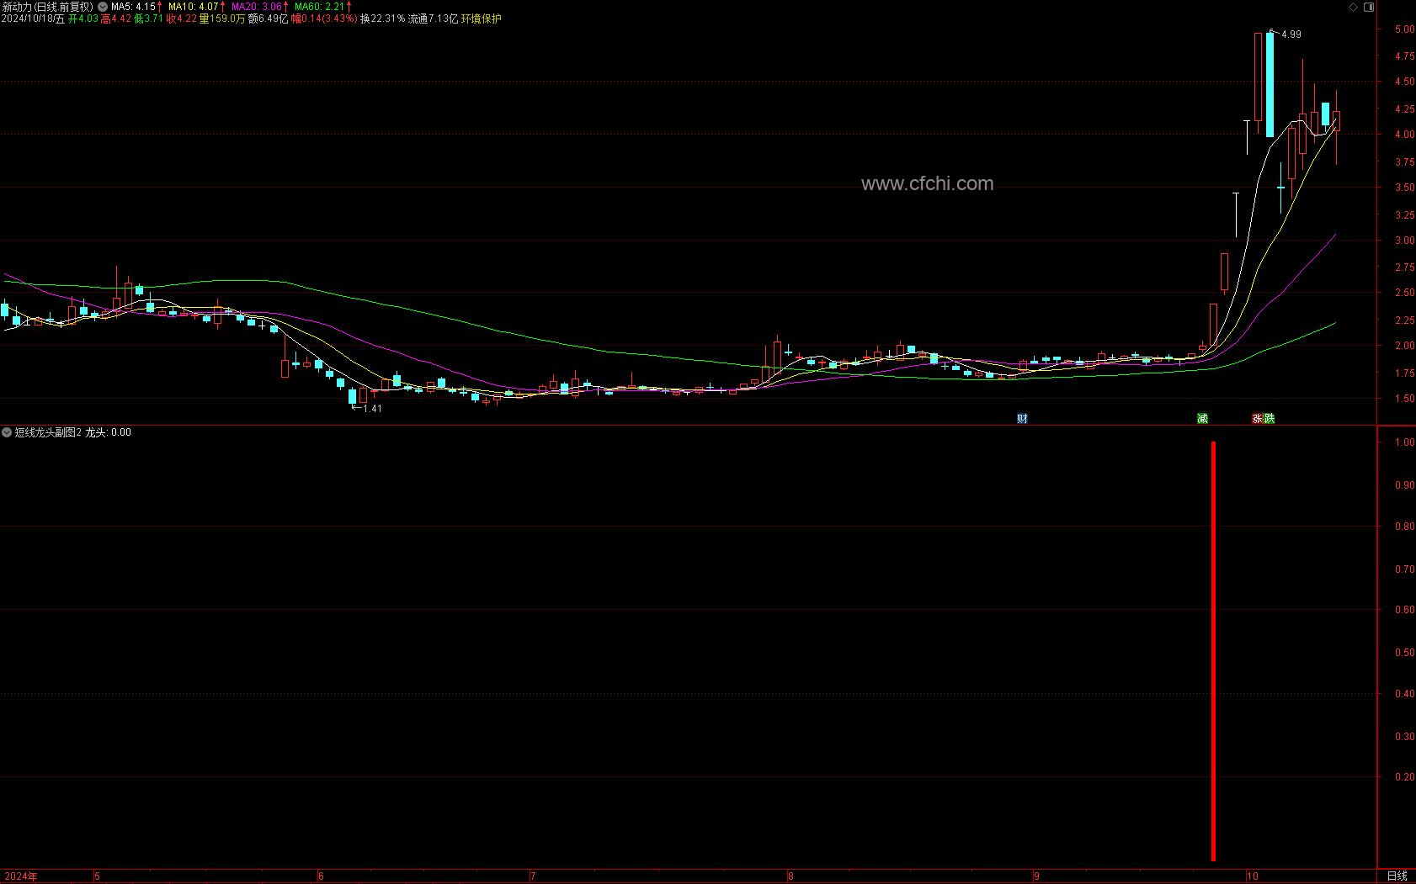Click the 量159.0万 volume value
This screenshot has height=884, width=1416.
[222, 19]
